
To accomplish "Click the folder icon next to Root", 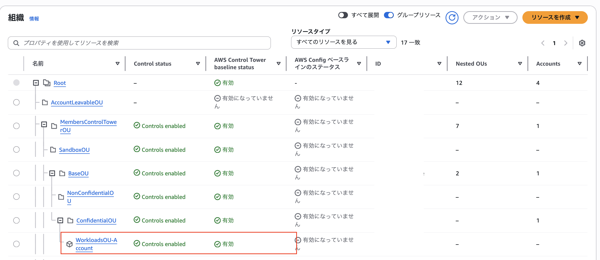I will pyautogui.click(x=47, y=83).
